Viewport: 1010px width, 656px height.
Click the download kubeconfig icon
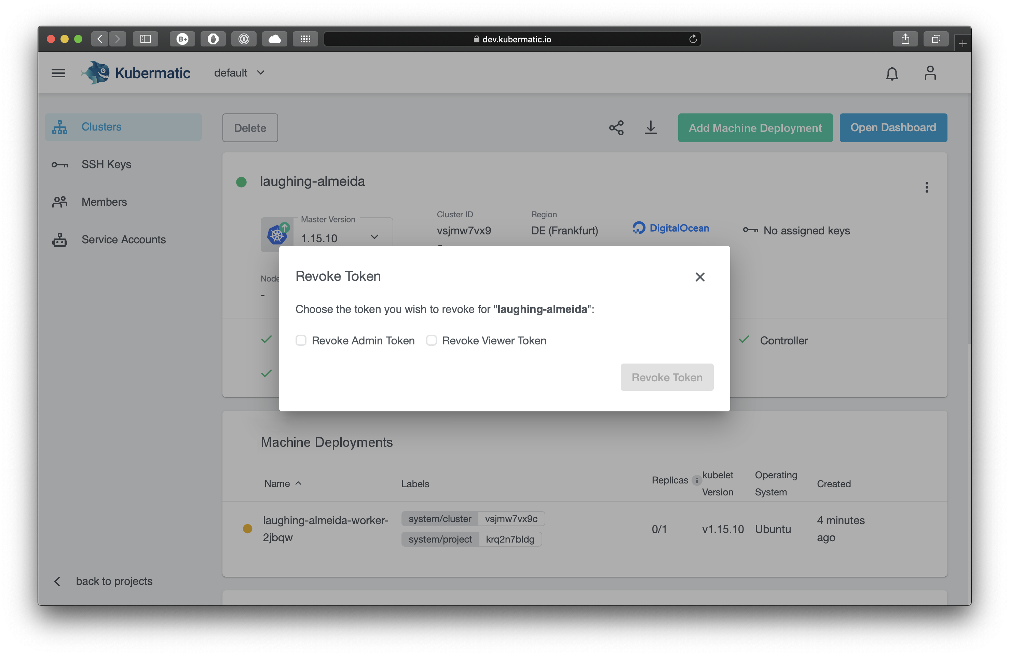point(651,128)
